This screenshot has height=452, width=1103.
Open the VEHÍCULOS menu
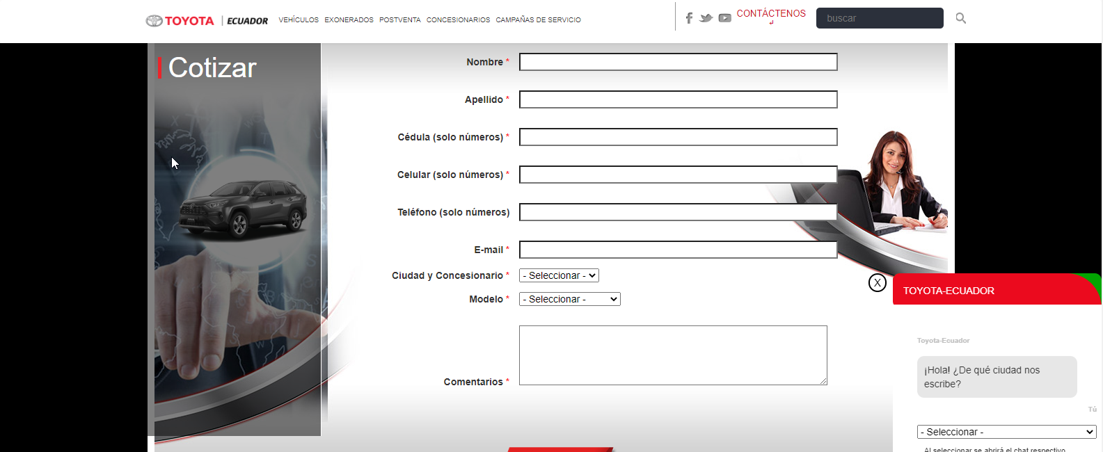pos(299,20)
